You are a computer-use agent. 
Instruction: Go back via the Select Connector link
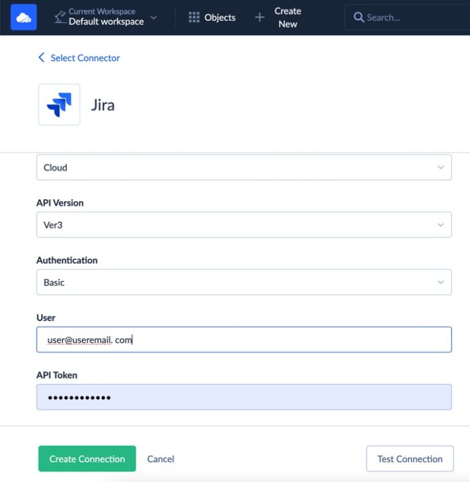pos(85,58)
